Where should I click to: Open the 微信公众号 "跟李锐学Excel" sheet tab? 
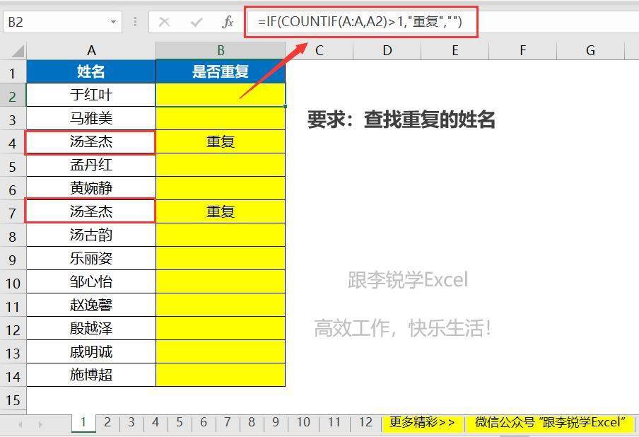(550, 422)
